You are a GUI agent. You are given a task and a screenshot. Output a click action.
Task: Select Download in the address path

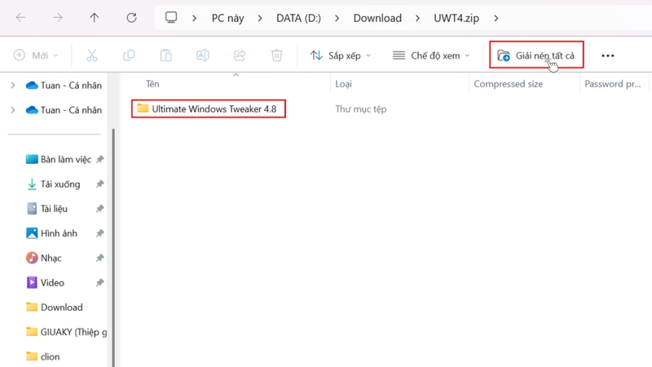tap(377, 18)
